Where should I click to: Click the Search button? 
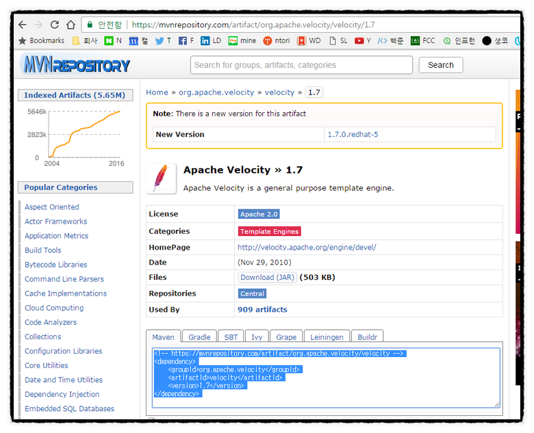441,65
